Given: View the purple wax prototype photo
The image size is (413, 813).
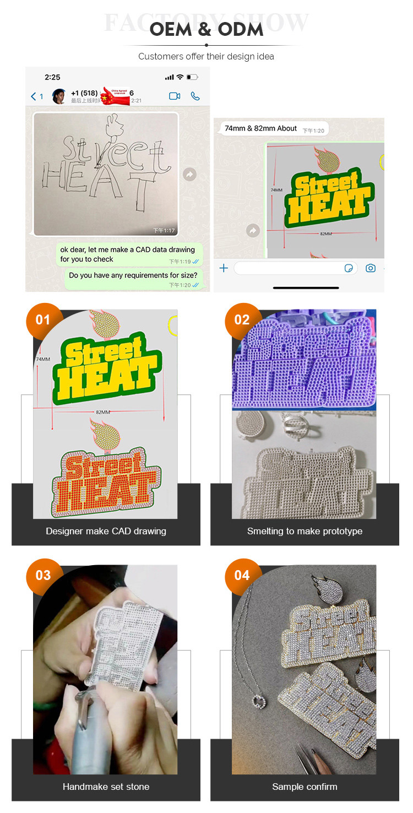Looking at the screenshot, I should [x=304, y=414].
